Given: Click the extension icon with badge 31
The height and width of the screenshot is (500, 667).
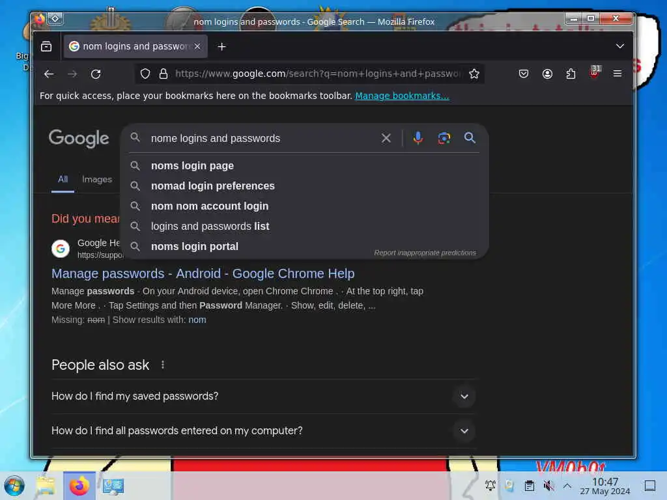Looking at the screenshot, I should click(595, 72).
